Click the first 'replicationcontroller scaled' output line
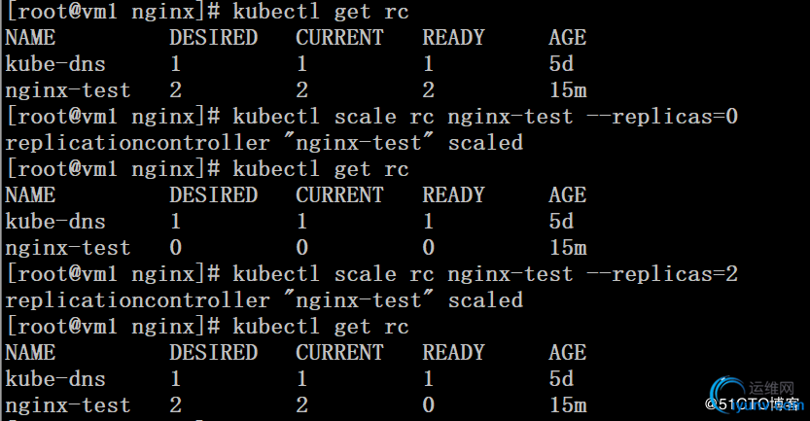 point(264,143)
